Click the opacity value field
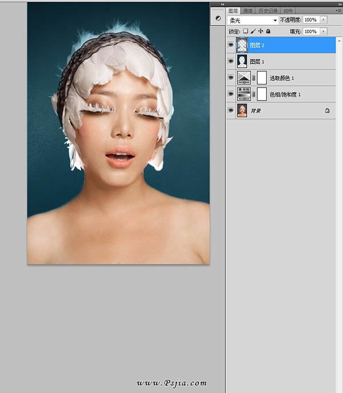Viewport: 343px width, 393px height. tap(310, 20)
